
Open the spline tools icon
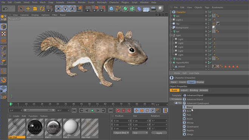118,9
